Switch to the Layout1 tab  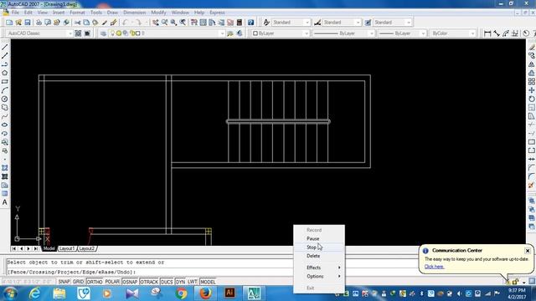pyautogui.click(x=67, y=249)
